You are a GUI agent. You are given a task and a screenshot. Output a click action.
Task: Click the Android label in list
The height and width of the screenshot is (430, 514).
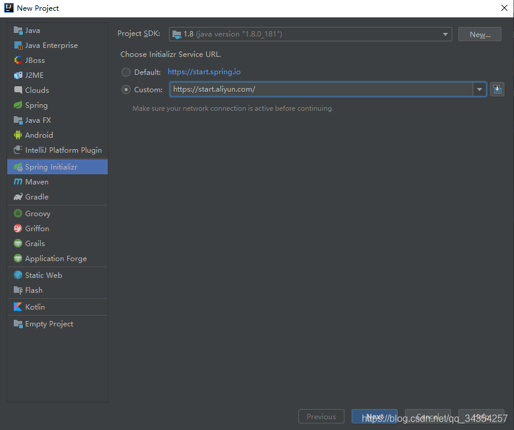pos(39,135)
